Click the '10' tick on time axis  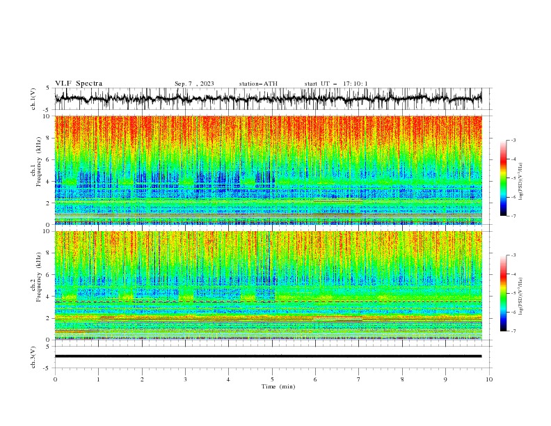[x=489, y=379]
